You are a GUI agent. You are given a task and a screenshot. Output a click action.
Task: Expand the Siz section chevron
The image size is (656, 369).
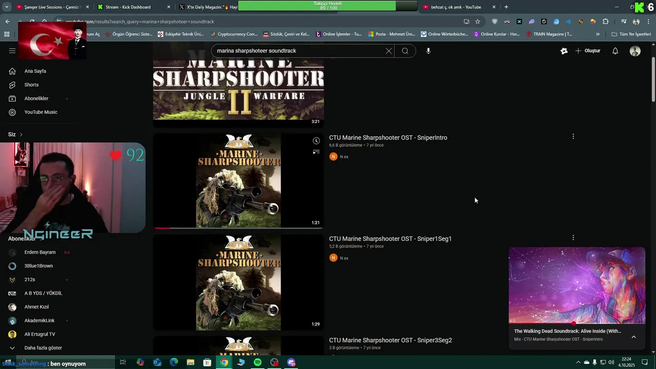pyautogui.click(x=21, y=134)
